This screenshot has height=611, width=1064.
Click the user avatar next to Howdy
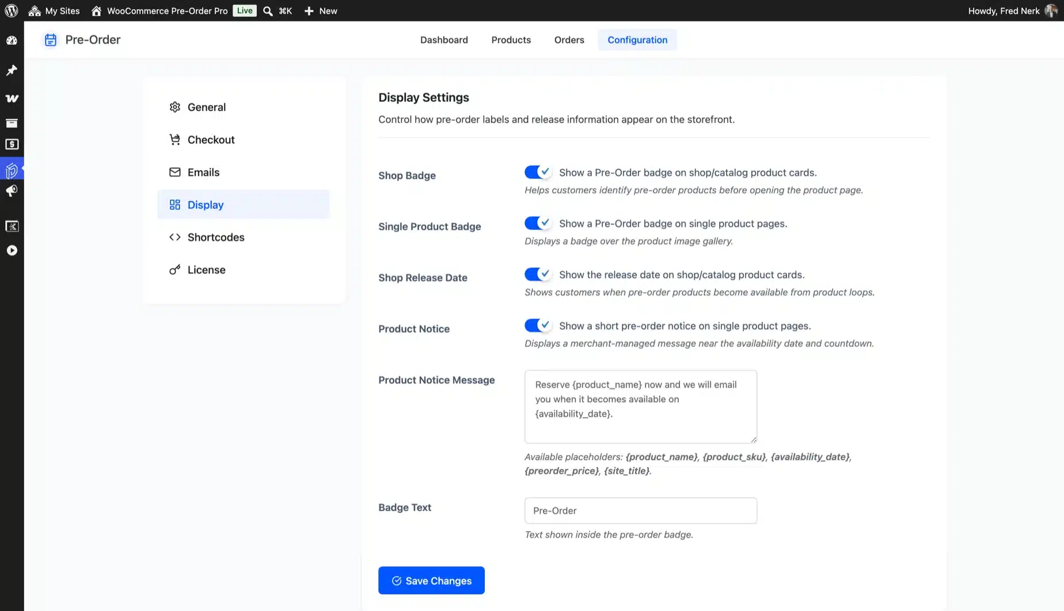pyautogui.click(x=1051, y=11)
